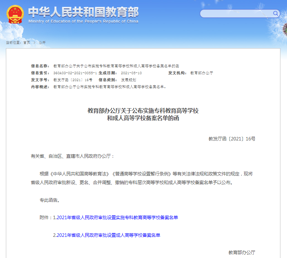Click the breadcrumb arrow between 首页 and 公开
Viewport: 287px width, 258px height.
pyautogui.click(x=35, y=42)
